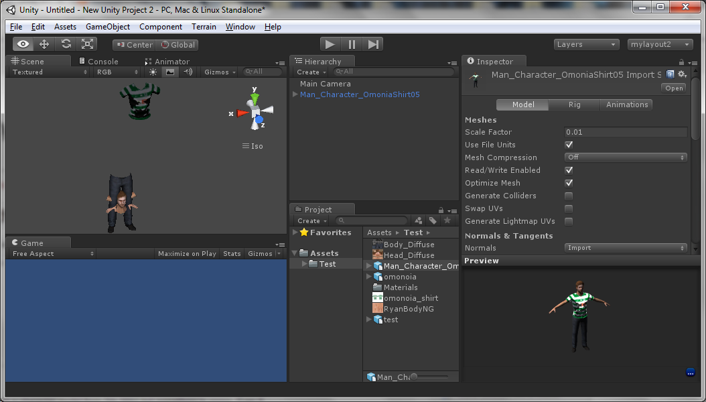This screenshot has height=402, width=706.
Task: Uncheck Use File Units checkbox
Action: (x=569, y=145)
